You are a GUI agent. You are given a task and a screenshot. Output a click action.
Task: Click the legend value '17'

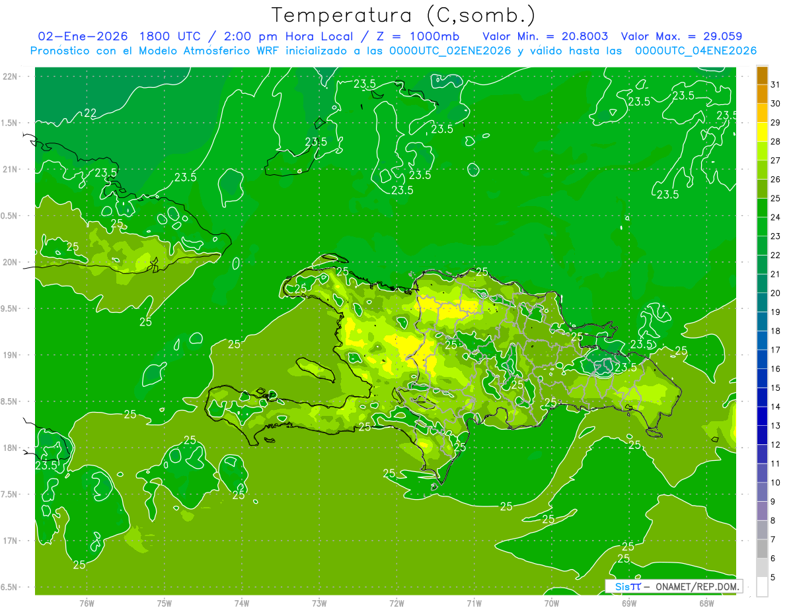[775, 350]
